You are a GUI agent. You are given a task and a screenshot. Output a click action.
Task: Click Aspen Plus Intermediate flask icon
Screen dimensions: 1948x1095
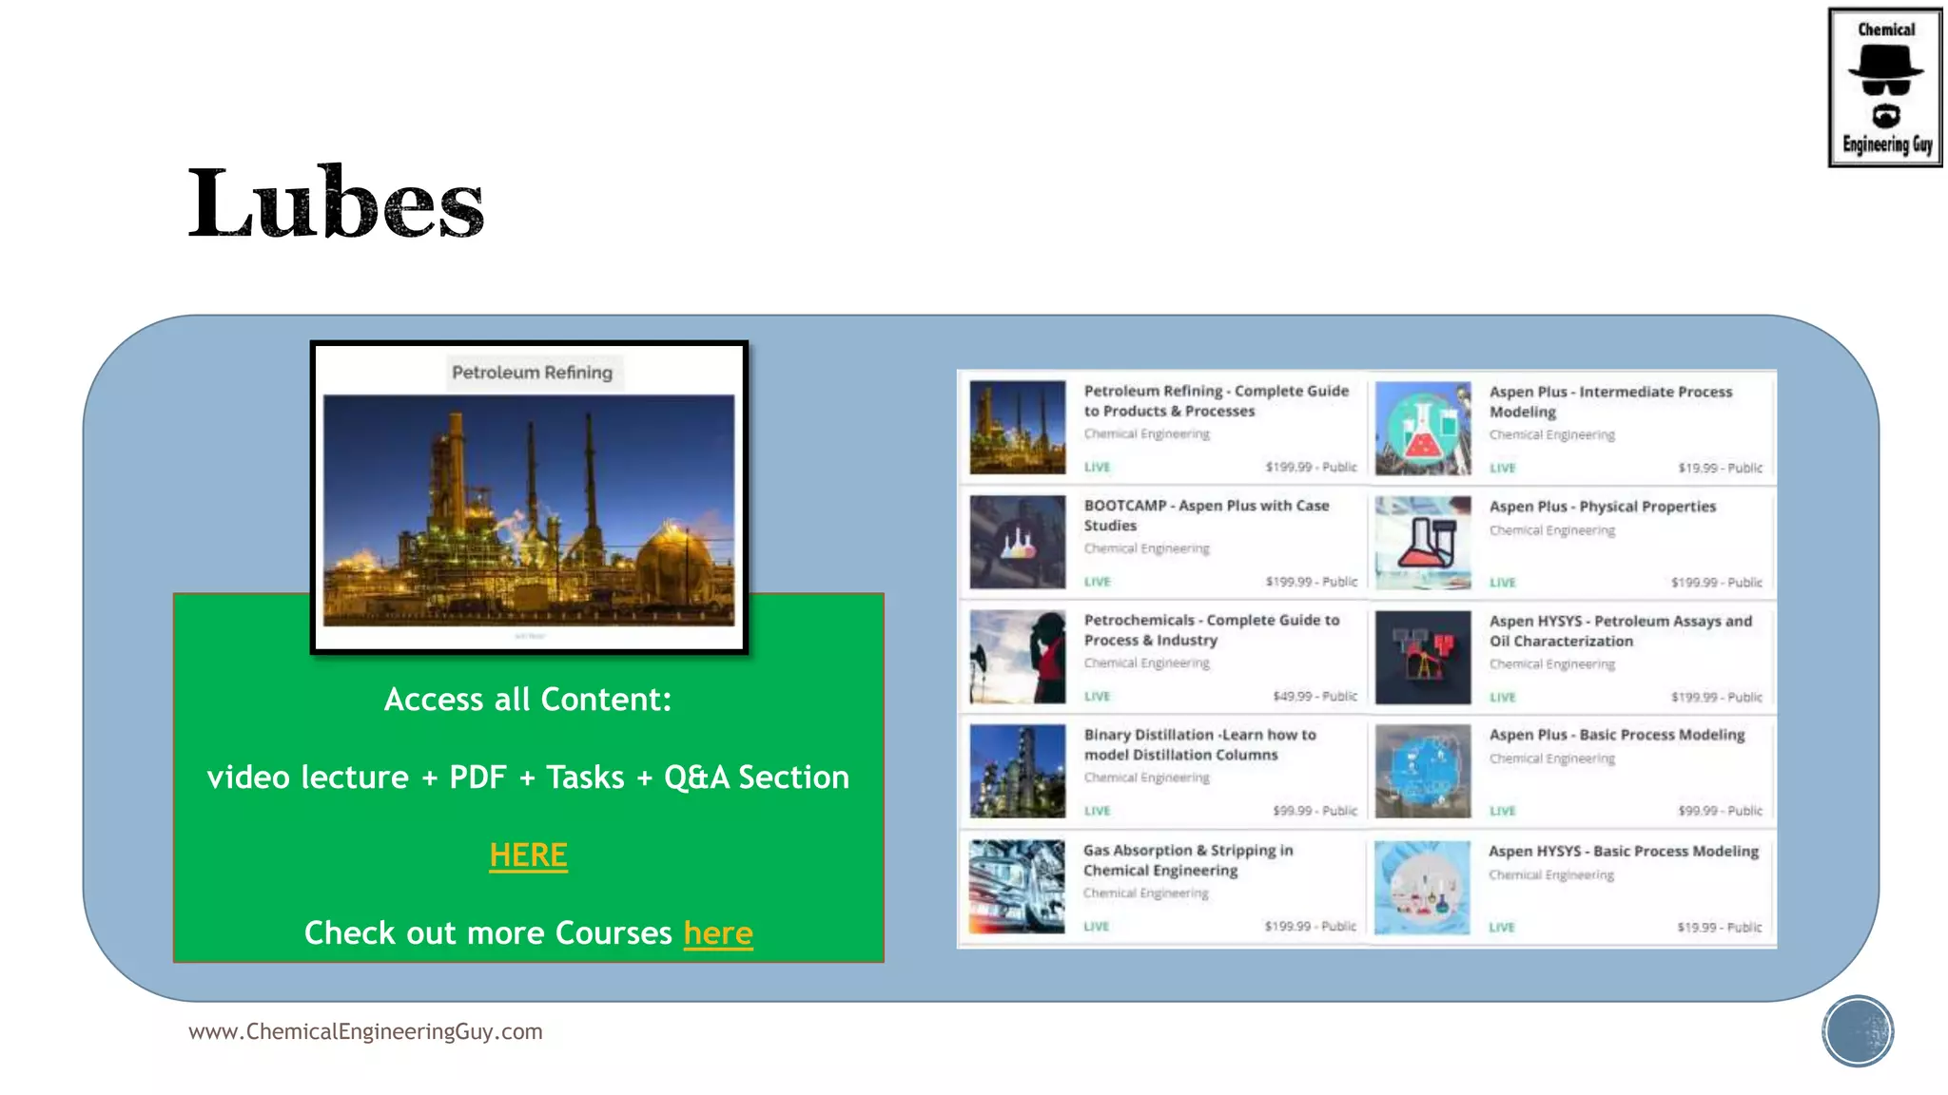[x=1422, y=428]
